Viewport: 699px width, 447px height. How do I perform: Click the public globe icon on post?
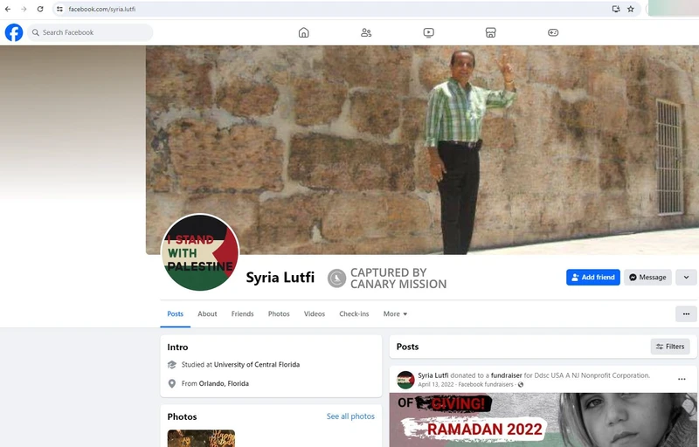[x=521, y=385]
